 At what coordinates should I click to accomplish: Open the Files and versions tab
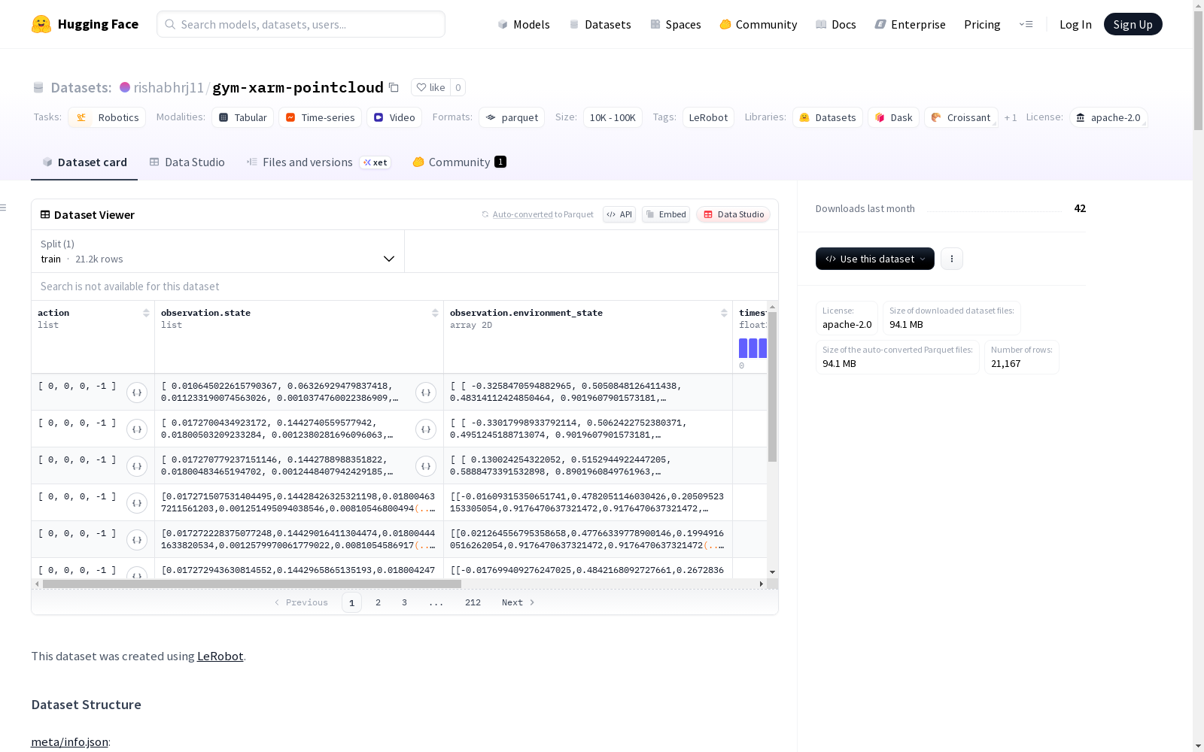[x=318, y=162]
